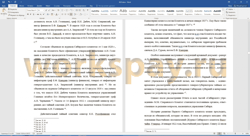
Task: Switch to the Вставка ribbon tab
Action: pos(30,6)
